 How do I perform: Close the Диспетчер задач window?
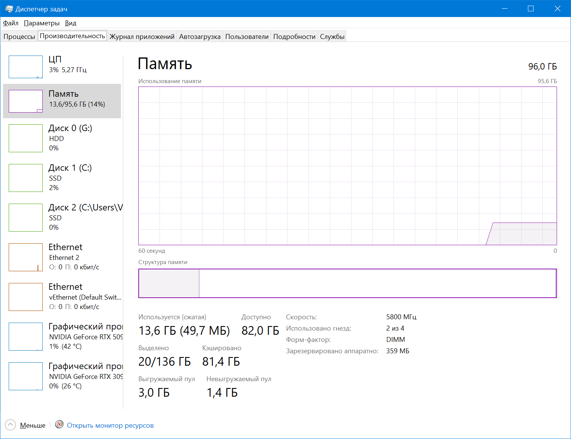(x=557, y=9)
